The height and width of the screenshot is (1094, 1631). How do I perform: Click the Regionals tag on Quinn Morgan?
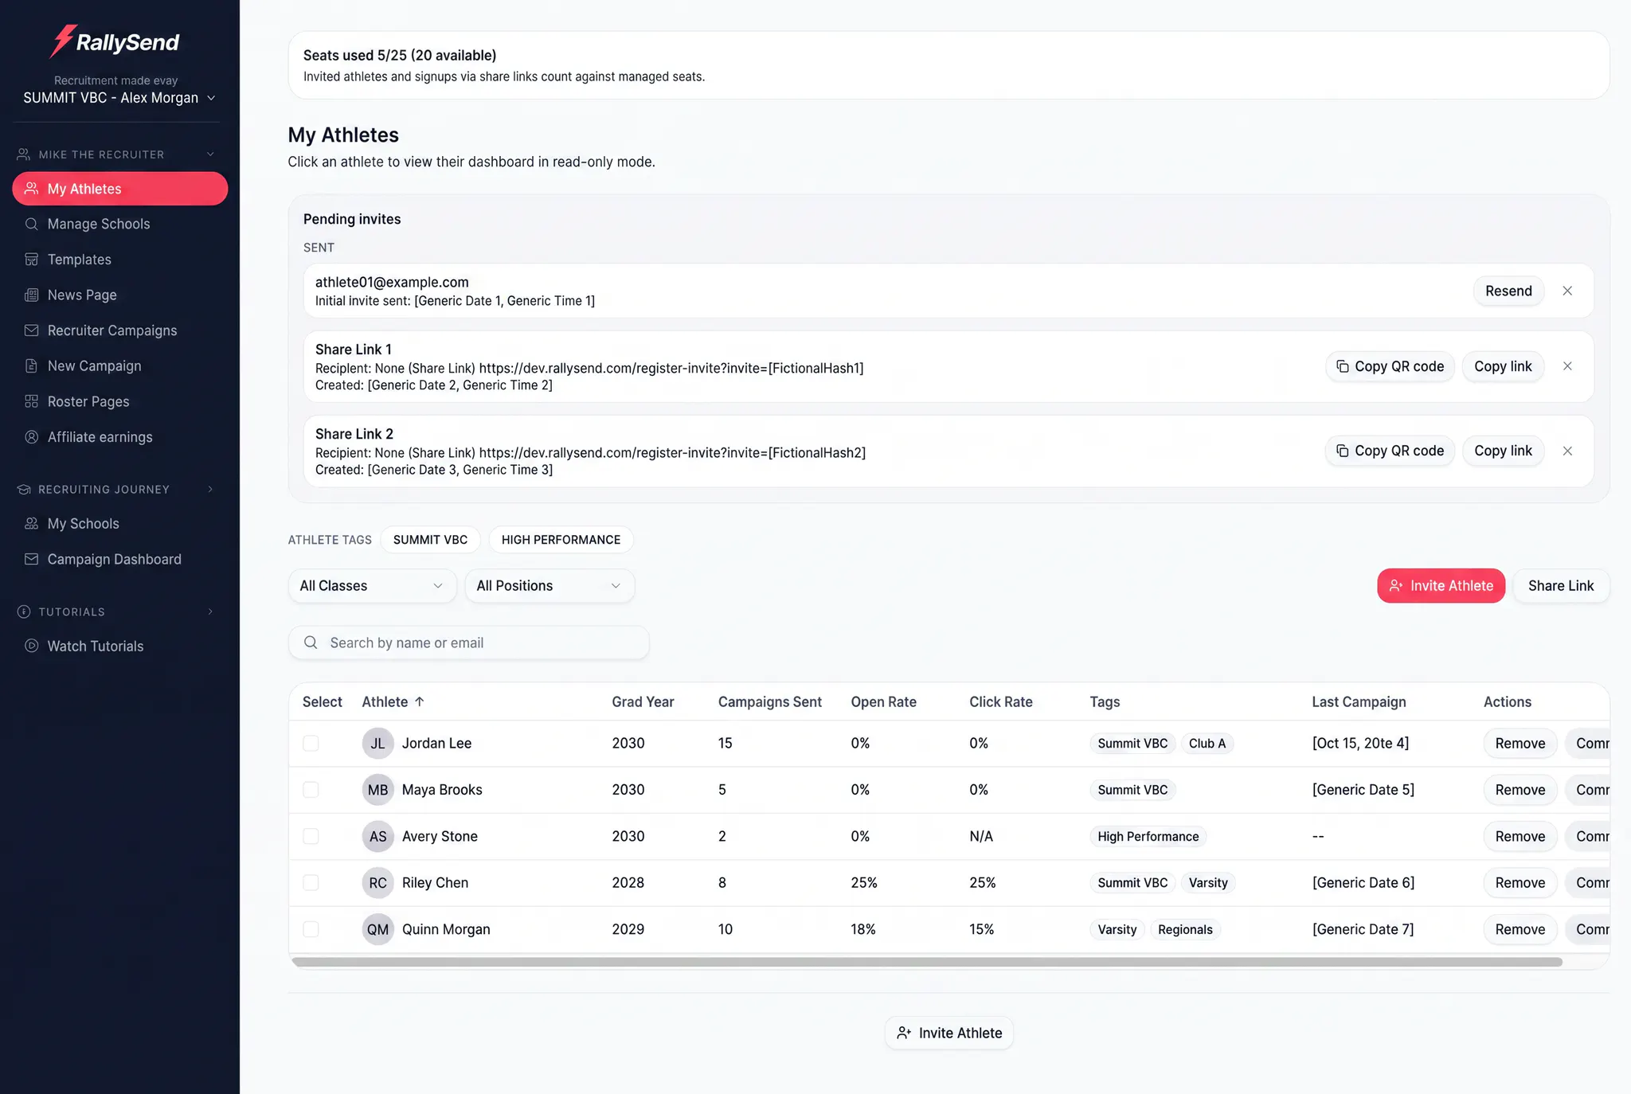1185,929
